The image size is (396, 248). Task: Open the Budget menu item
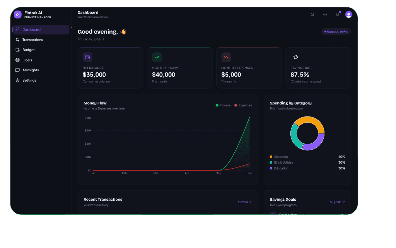41,50
